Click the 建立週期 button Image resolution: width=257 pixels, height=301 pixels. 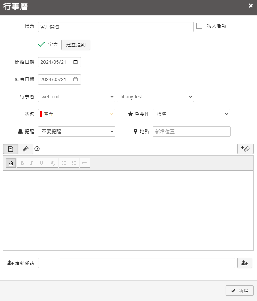pyautogui.click(x=76, y=45)
